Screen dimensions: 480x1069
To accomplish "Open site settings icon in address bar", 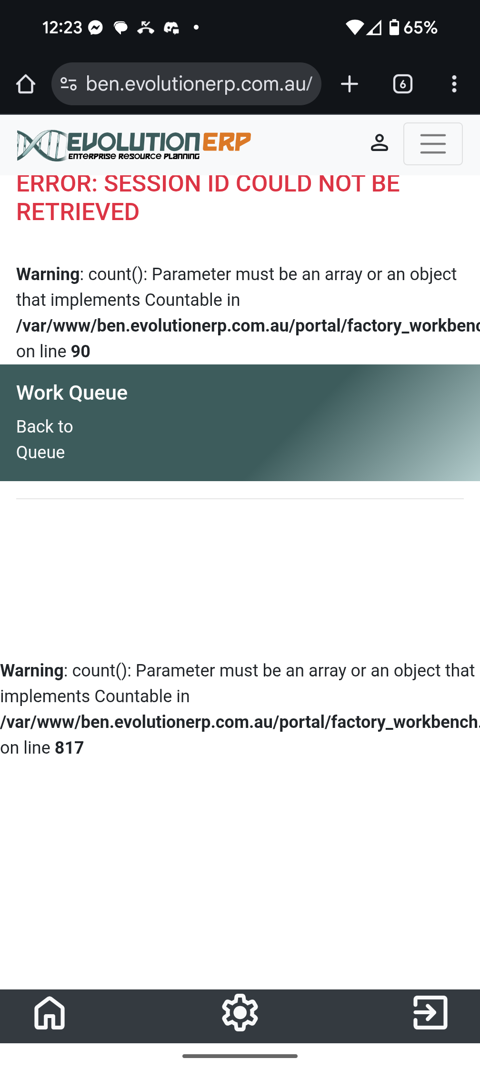I will [x=69, y=84].
